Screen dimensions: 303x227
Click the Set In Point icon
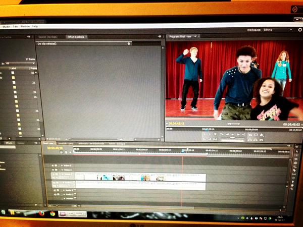[x=205, y=135]
